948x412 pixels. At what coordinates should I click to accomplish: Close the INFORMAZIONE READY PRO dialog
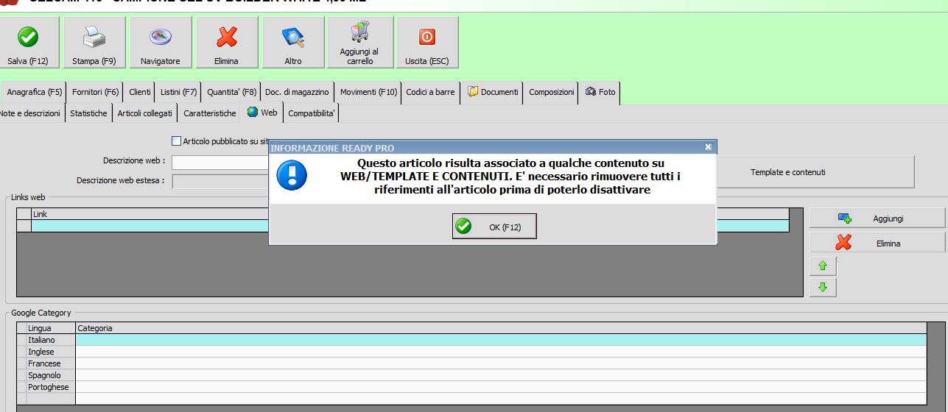(708, 147)
